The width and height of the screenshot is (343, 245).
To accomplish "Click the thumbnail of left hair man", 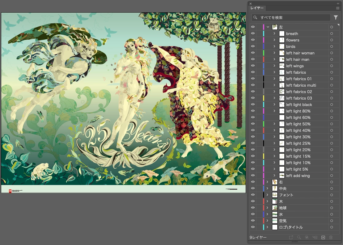I will click(x=282, y=59).
